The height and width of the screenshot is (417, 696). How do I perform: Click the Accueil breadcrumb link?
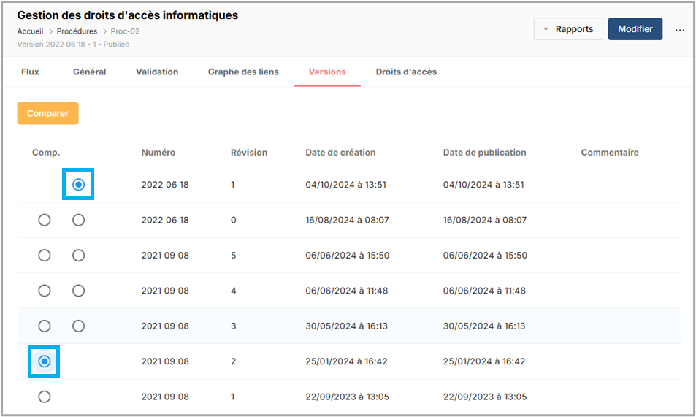[30, 31]
